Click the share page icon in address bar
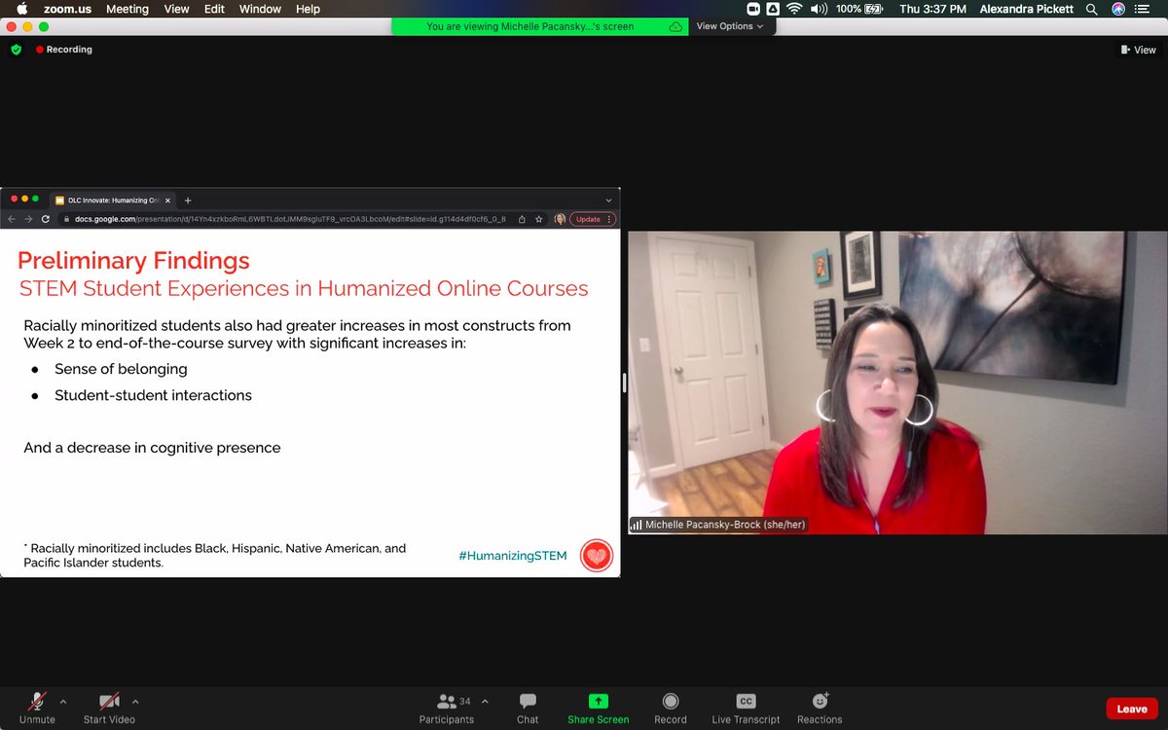Screen dimensions: 1168x730 (x=522, y=219)
